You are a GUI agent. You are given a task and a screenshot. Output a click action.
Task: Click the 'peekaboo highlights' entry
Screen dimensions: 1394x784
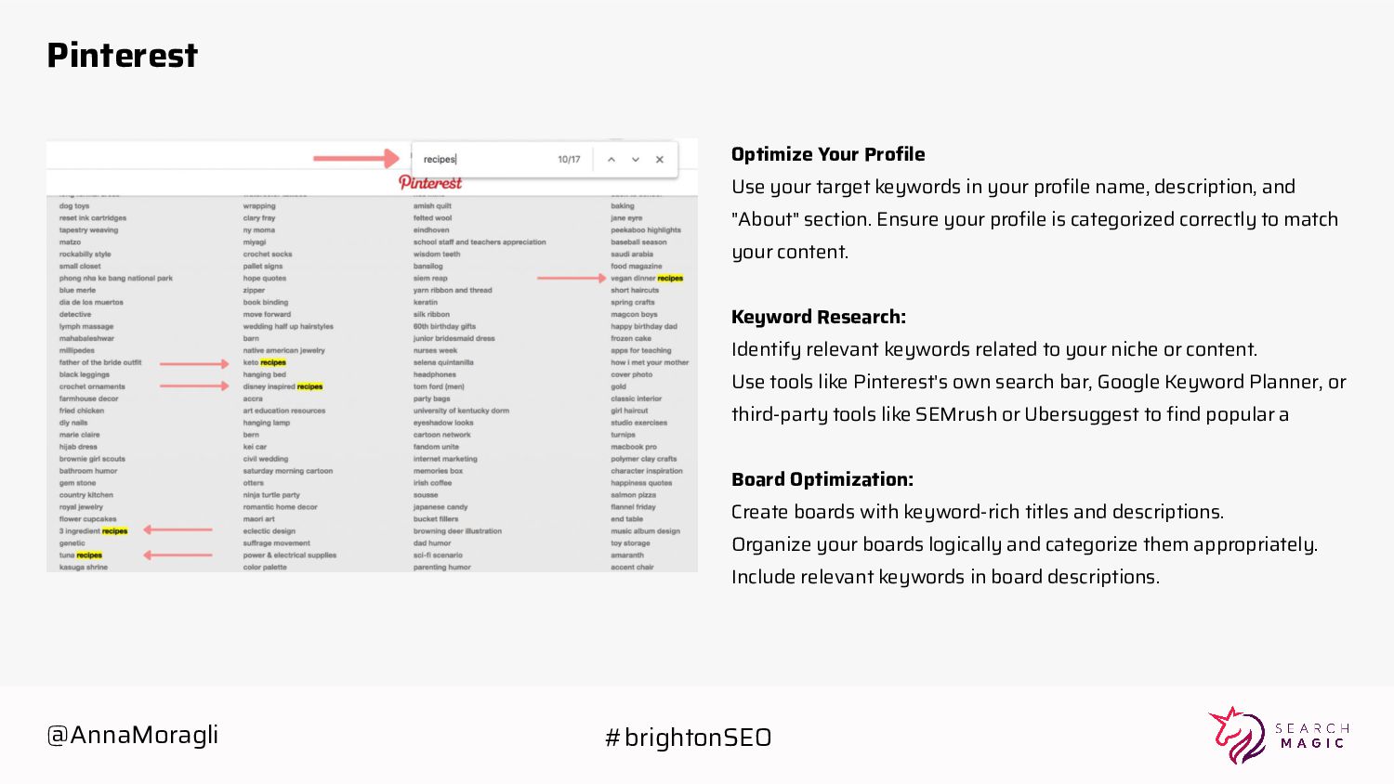coord(646,230)
